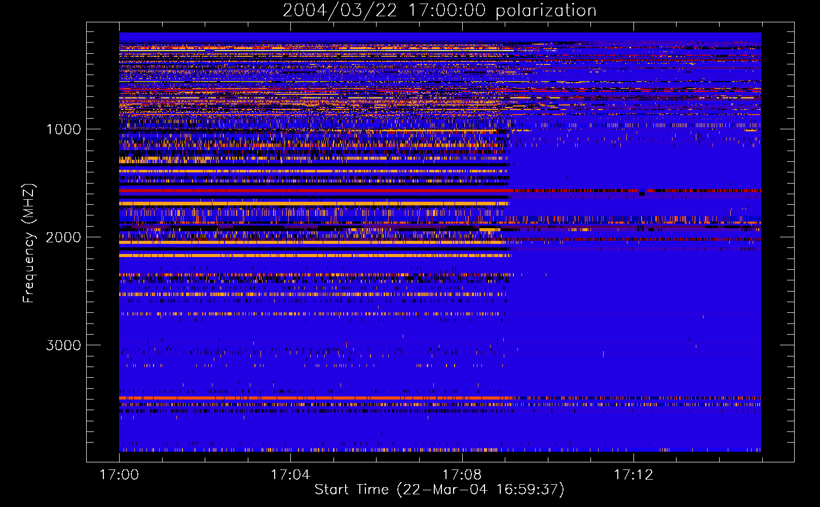Click the 2000 frequency tick label
Screen dimensions: 820x507
coord(63,237)
